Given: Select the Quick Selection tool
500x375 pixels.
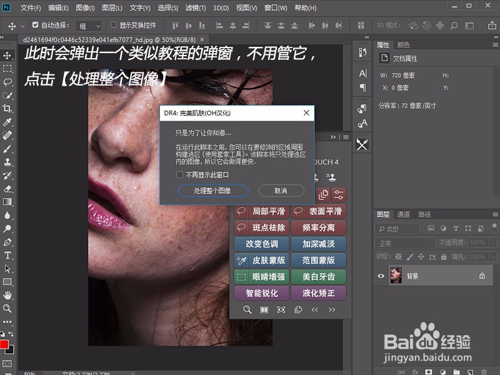Looking at the screenshot, I should pos(7,96).
